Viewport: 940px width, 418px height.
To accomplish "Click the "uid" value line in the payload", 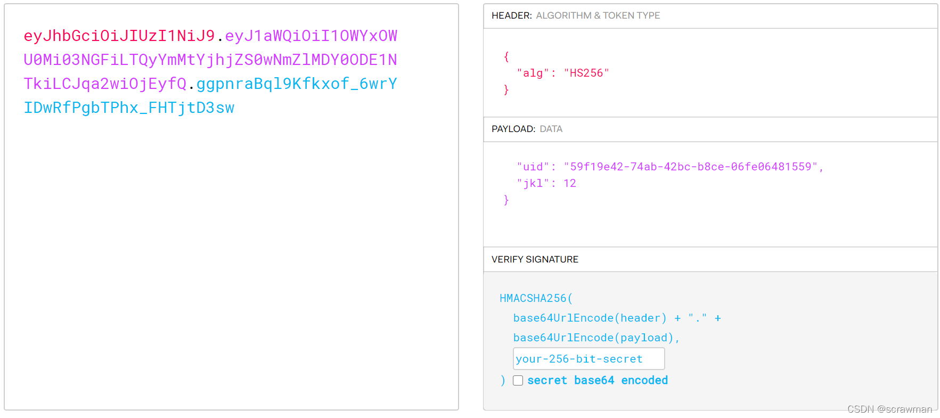I will pyautogui.click(x=670, y=167).
